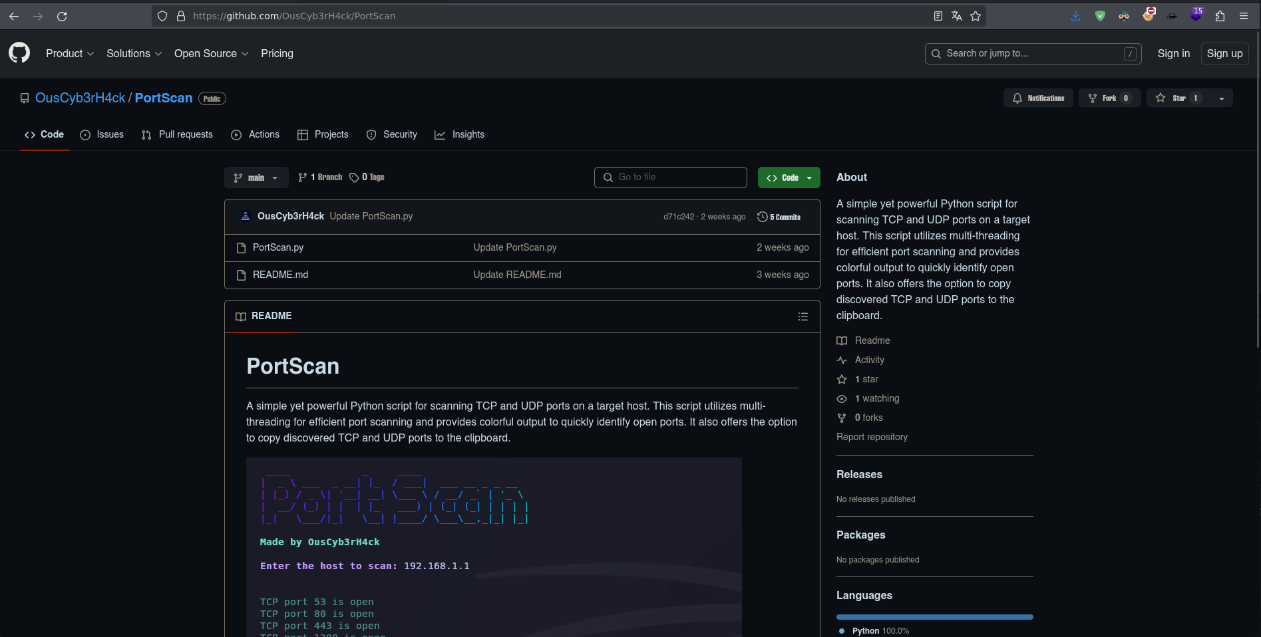Screen dimensions: 1261x637
Task: Open the Pull requests tab
Action: (177, 134)
